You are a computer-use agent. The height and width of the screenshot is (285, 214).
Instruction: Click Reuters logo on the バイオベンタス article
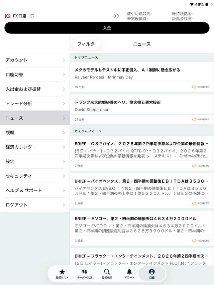tap(201, 203)
